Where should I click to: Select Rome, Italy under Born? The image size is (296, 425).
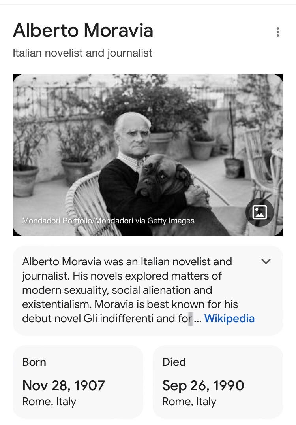pos(49,401)
